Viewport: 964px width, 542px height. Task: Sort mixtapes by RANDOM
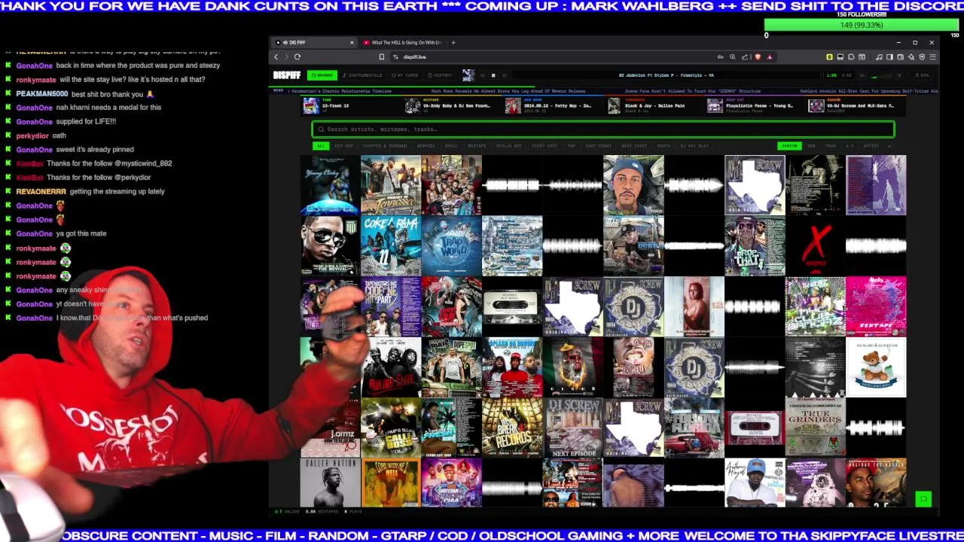click(789, 146)
